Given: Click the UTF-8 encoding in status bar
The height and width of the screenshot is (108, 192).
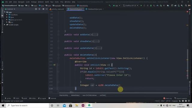Looking at the screenshot, I should [x=168, y=101].
